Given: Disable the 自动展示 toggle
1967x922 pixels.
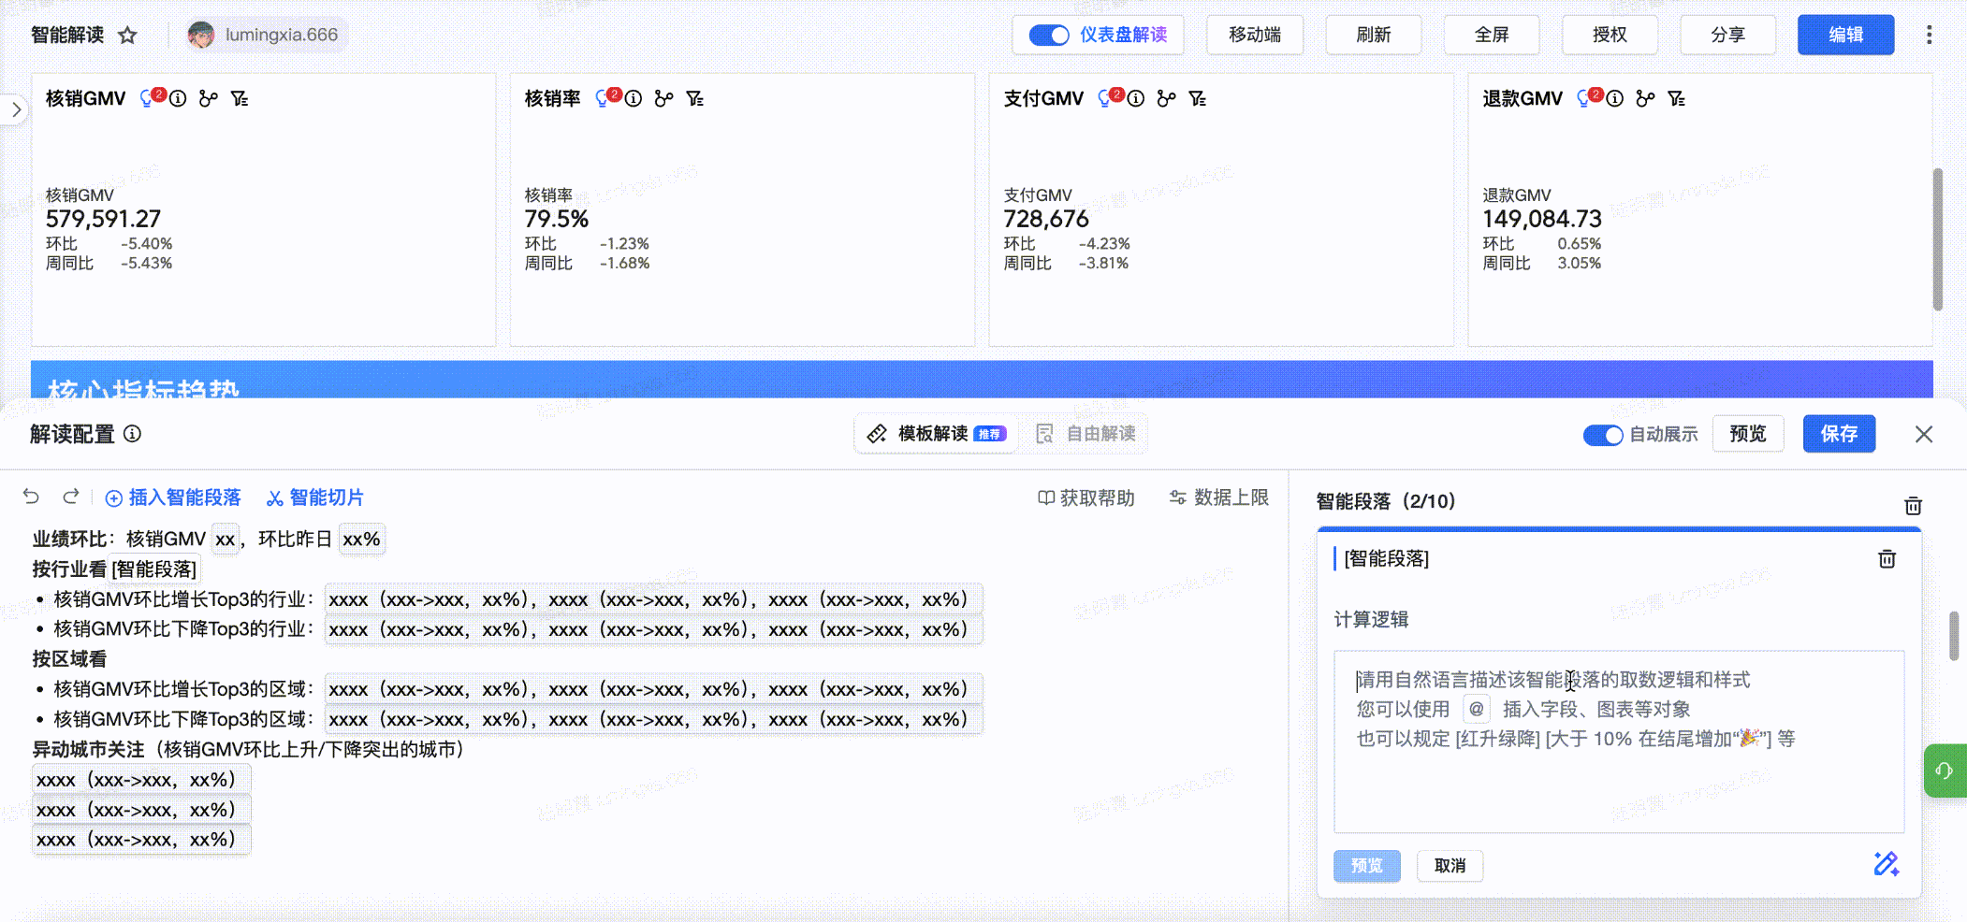Looking at the screenshot, I should (x=1602, y=435).
